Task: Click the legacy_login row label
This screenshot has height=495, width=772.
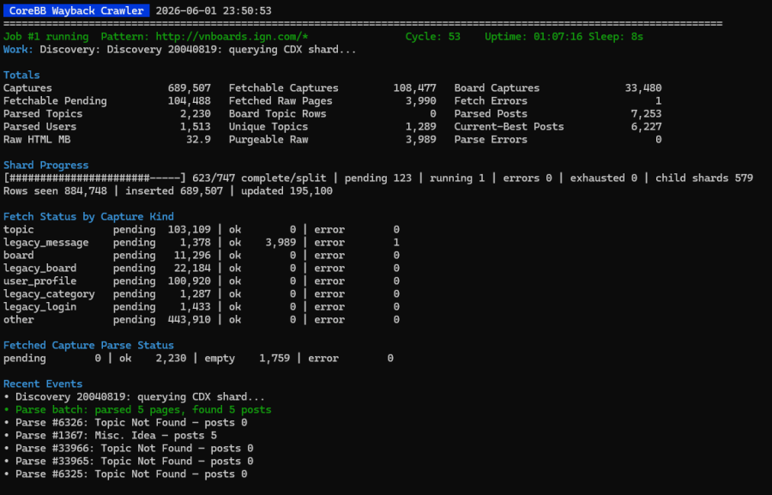Action: click(39, 306)
